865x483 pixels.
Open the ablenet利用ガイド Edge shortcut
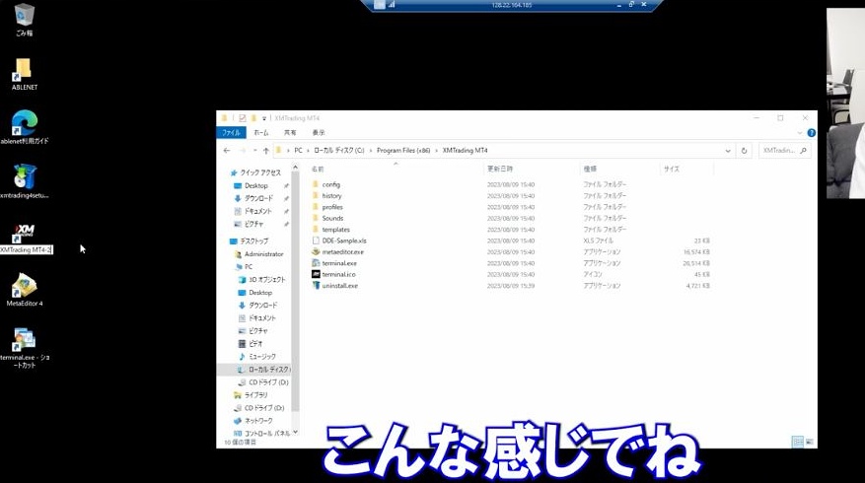coord(24,127)
